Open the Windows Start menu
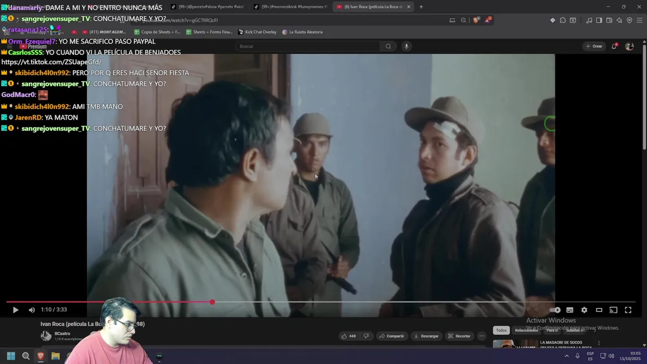Screen dimensions: 647x364 pos(11,356)
